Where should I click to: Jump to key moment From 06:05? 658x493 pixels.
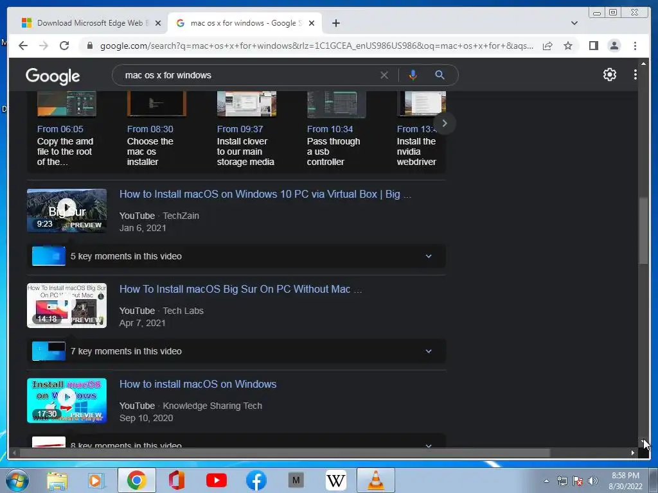click(60, 129)
